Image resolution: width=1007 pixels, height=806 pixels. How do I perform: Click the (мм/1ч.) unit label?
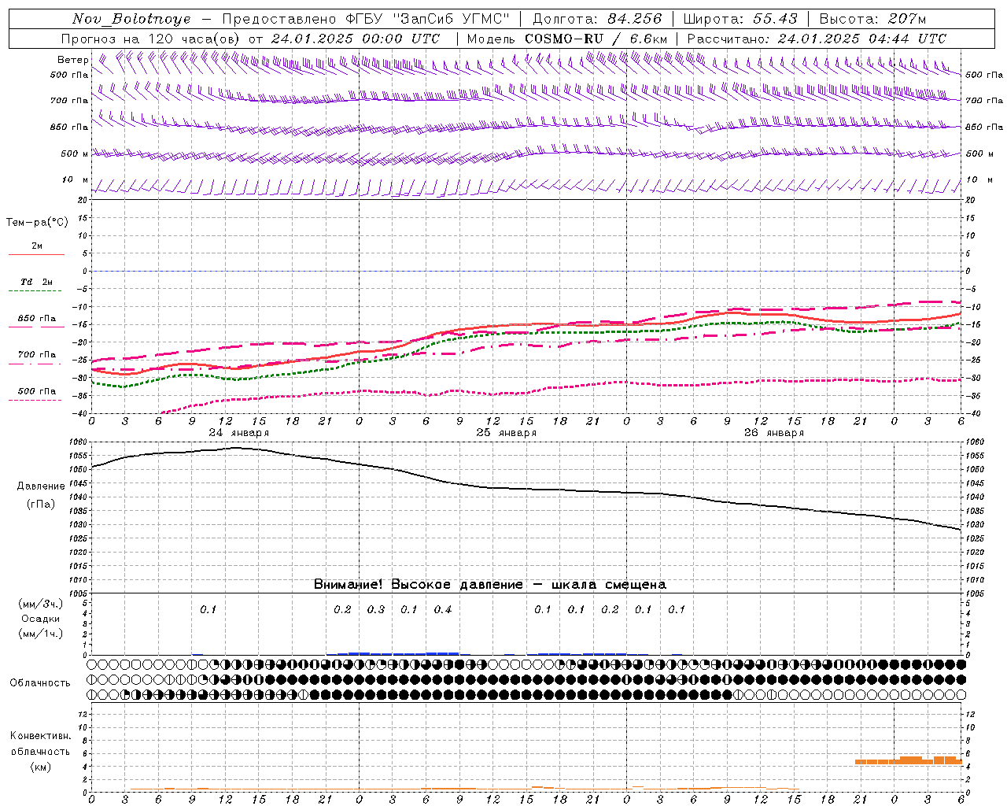pos(41,634)
